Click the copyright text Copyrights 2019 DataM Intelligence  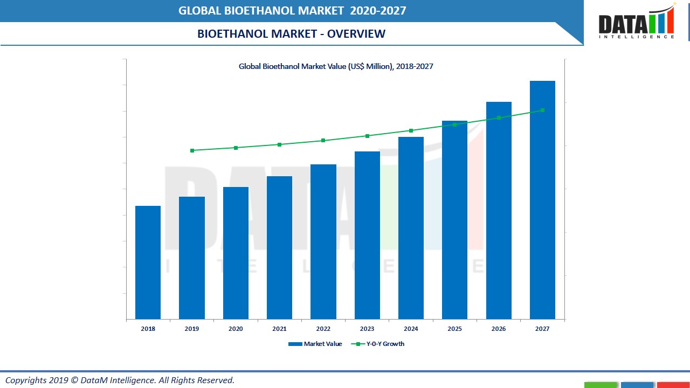[x=120, y=380]
